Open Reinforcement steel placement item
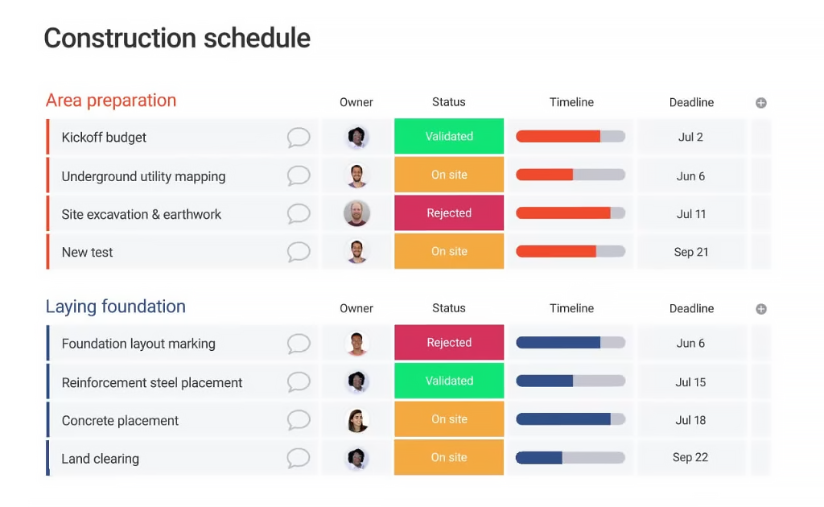Screen dimensions: 824x507 (152, 382)
